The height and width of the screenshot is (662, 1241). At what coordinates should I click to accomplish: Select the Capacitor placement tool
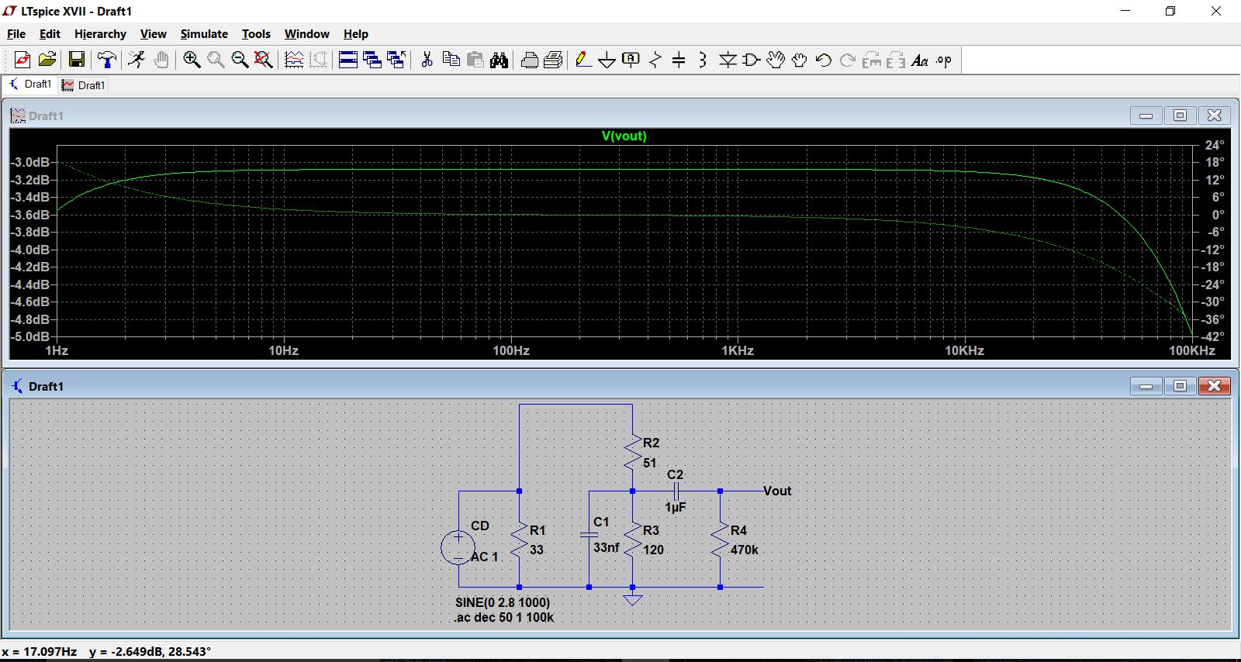pos(679,60)
